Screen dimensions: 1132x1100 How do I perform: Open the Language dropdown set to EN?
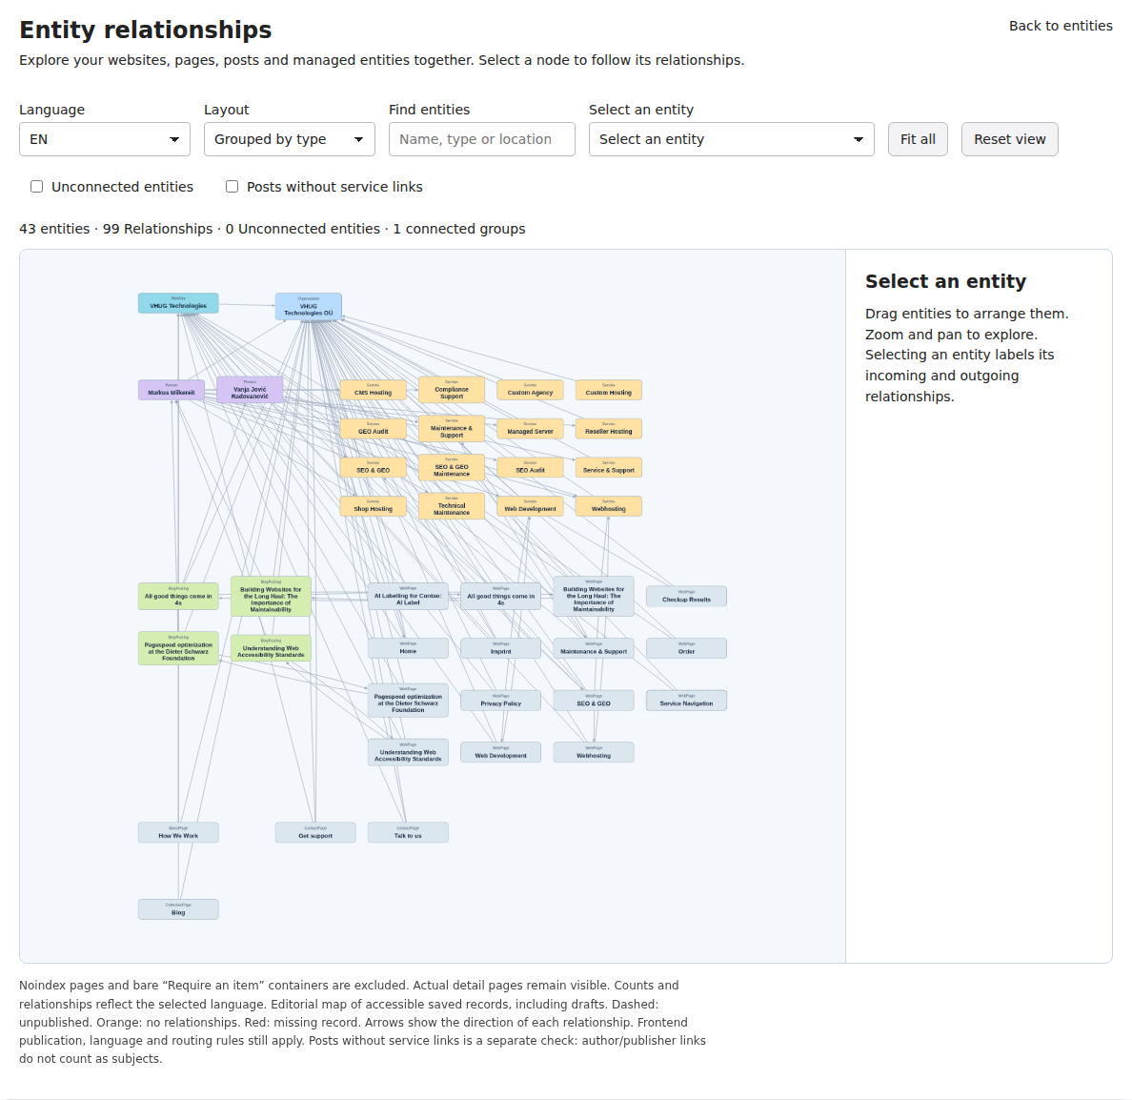(105, 139)
